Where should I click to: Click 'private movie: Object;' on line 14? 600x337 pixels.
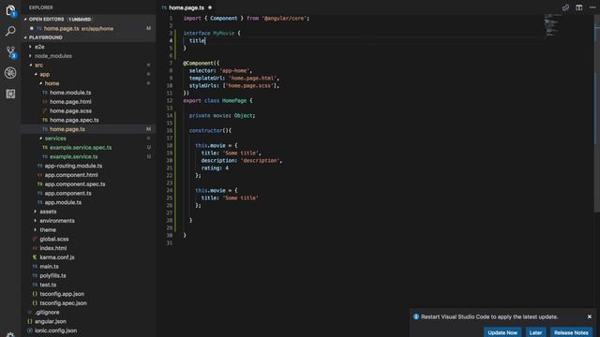coord(222,115)
